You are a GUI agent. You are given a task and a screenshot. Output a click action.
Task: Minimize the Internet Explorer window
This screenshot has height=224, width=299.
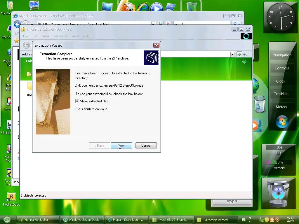(226, 16)
